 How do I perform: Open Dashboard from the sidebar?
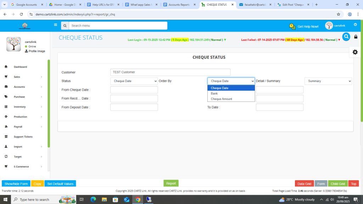tap(20, 67)
